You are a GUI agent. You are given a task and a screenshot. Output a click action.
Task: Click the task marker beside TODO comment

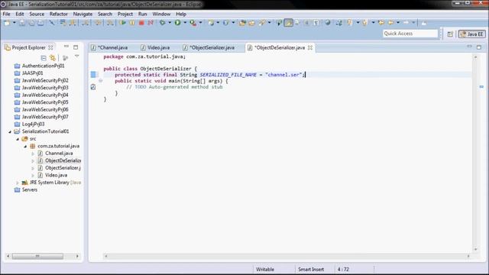[93, 87]
